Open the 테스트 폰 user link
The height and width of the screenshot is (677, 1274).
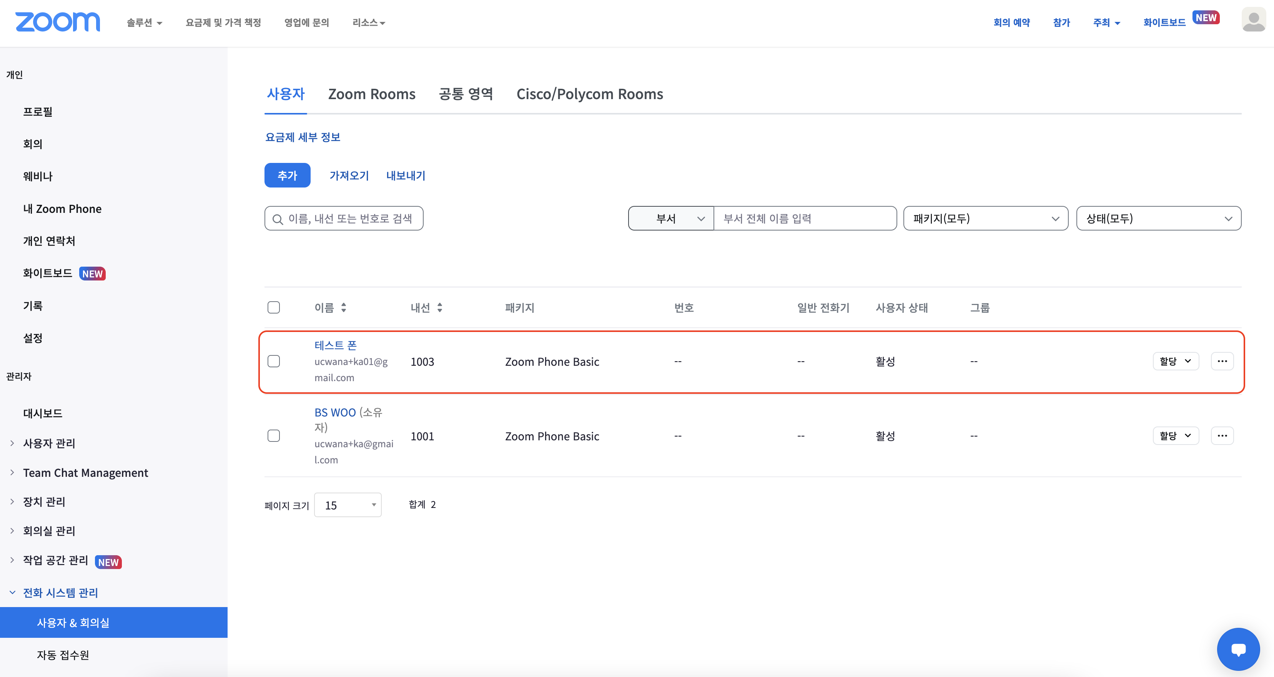335,345
